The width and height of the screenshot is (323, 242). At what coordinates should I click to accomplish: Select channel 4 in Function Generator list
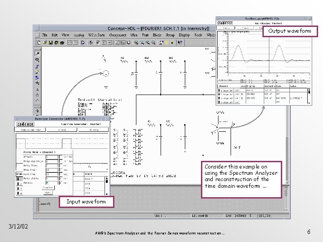20,193
